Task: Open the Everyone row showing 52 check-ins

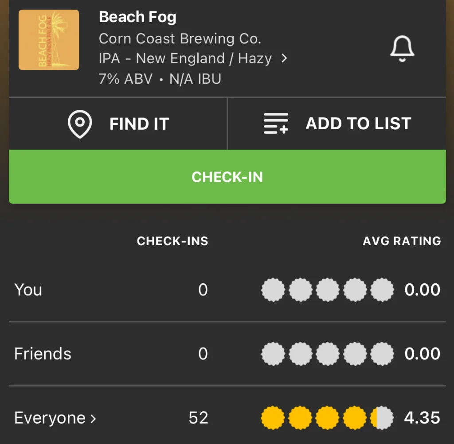Action: 198,418
